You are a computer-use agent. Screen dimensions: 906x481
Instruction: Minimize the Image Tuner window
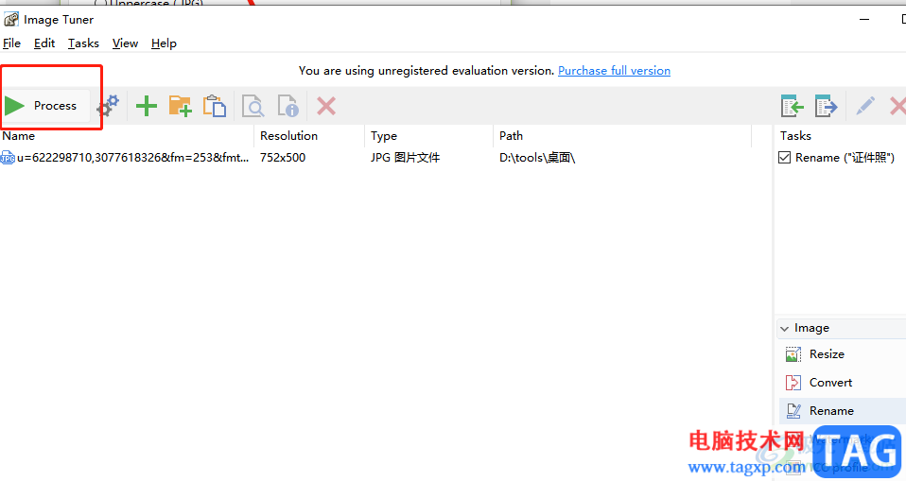click(x=864, y=20)
